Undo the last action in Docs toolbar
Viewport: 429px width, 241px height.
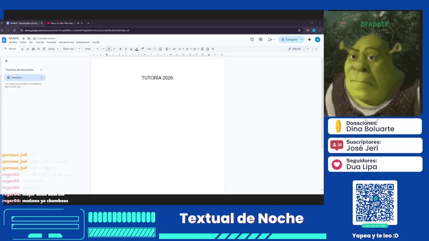tap(22, 49)
